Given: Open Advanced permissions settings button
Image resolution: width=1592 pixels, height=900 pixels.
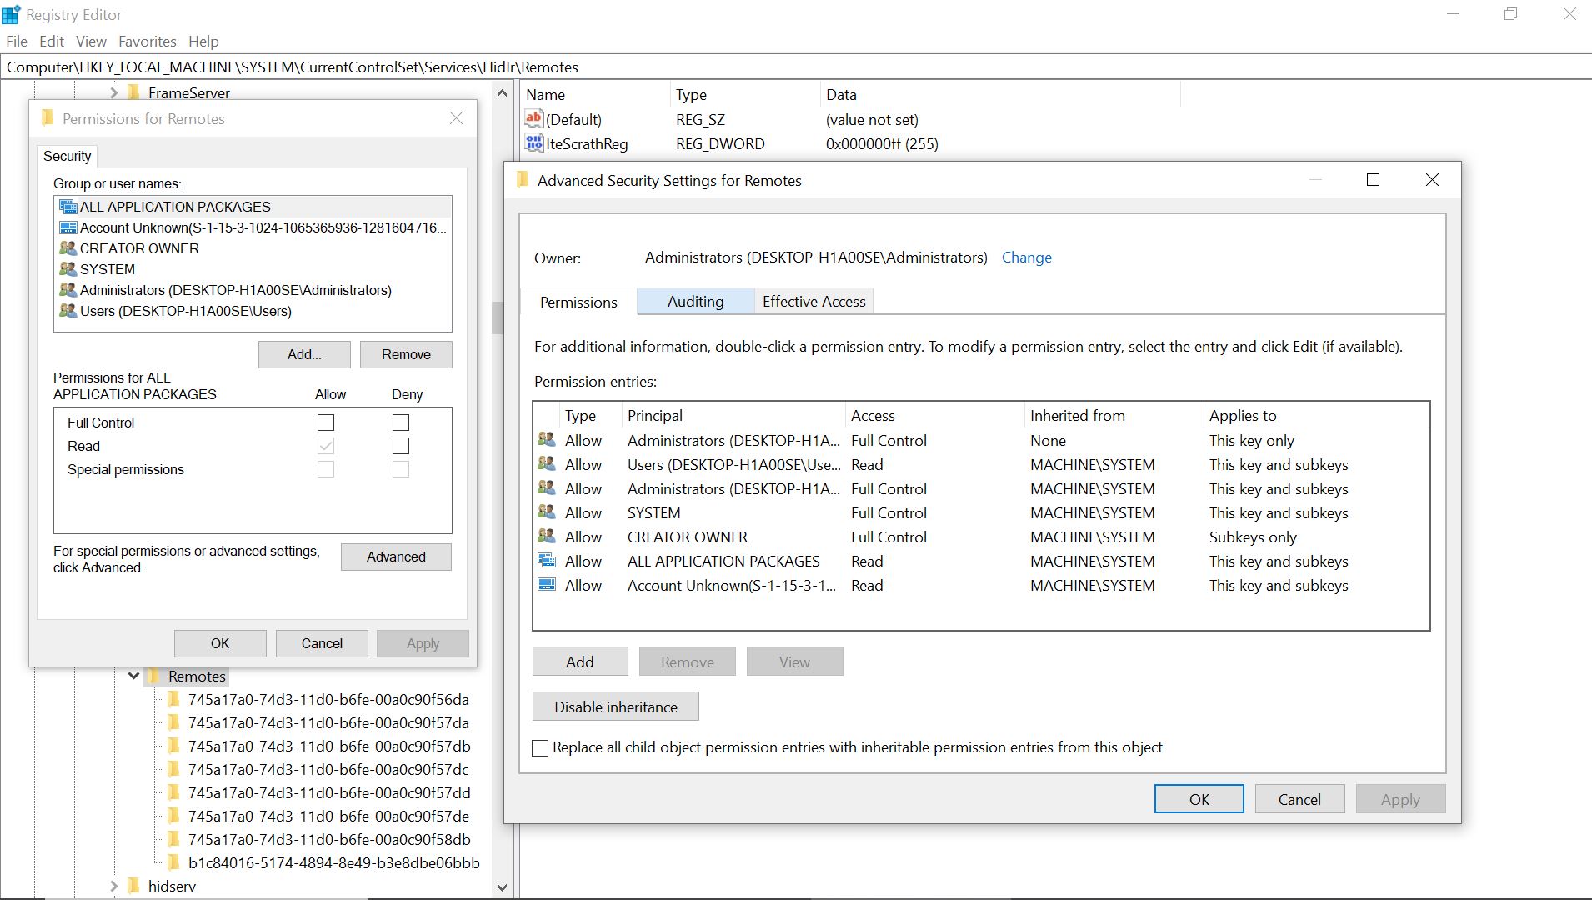Looking at the screenshot, I should (x=396, y=557).
